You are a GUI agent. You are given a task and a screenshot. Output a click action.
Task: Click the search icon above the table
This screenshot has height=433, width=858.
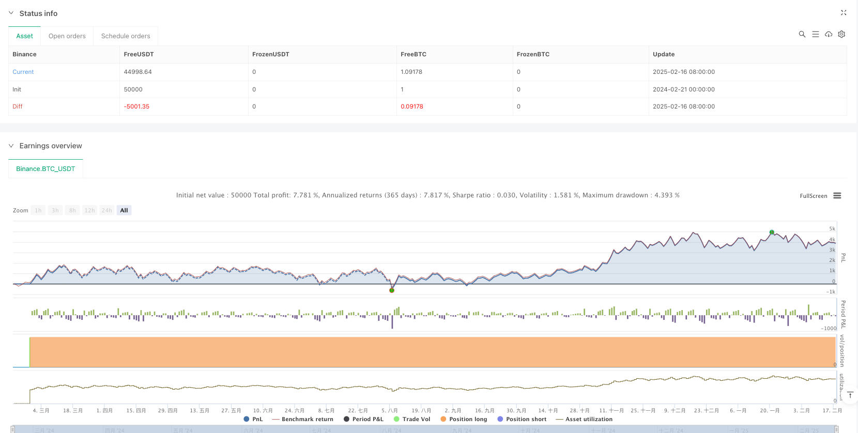pyautogui.click(x=802, y=34)
